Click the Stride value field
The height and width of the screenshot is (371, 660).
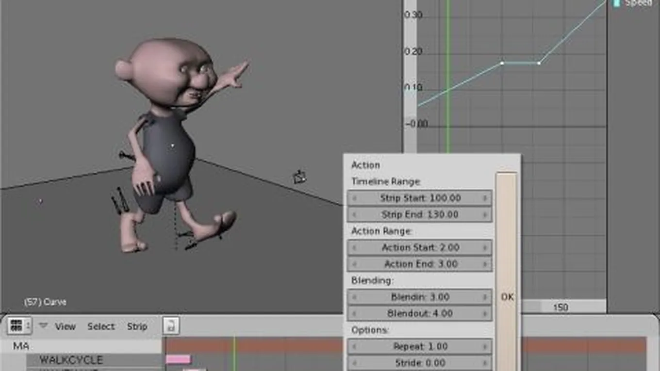point(420,363)
